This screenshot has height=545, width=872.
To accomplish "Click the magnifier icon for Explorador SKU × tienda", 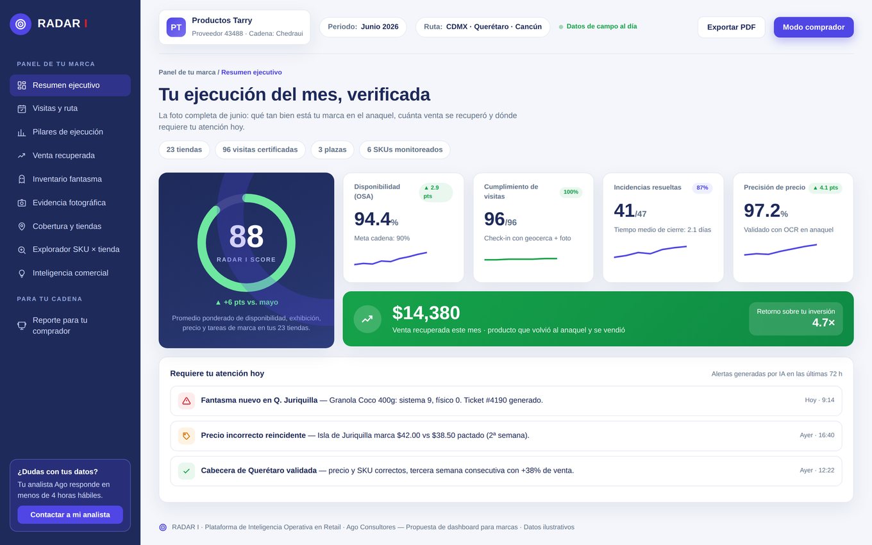I will click(x=22, y=250).
